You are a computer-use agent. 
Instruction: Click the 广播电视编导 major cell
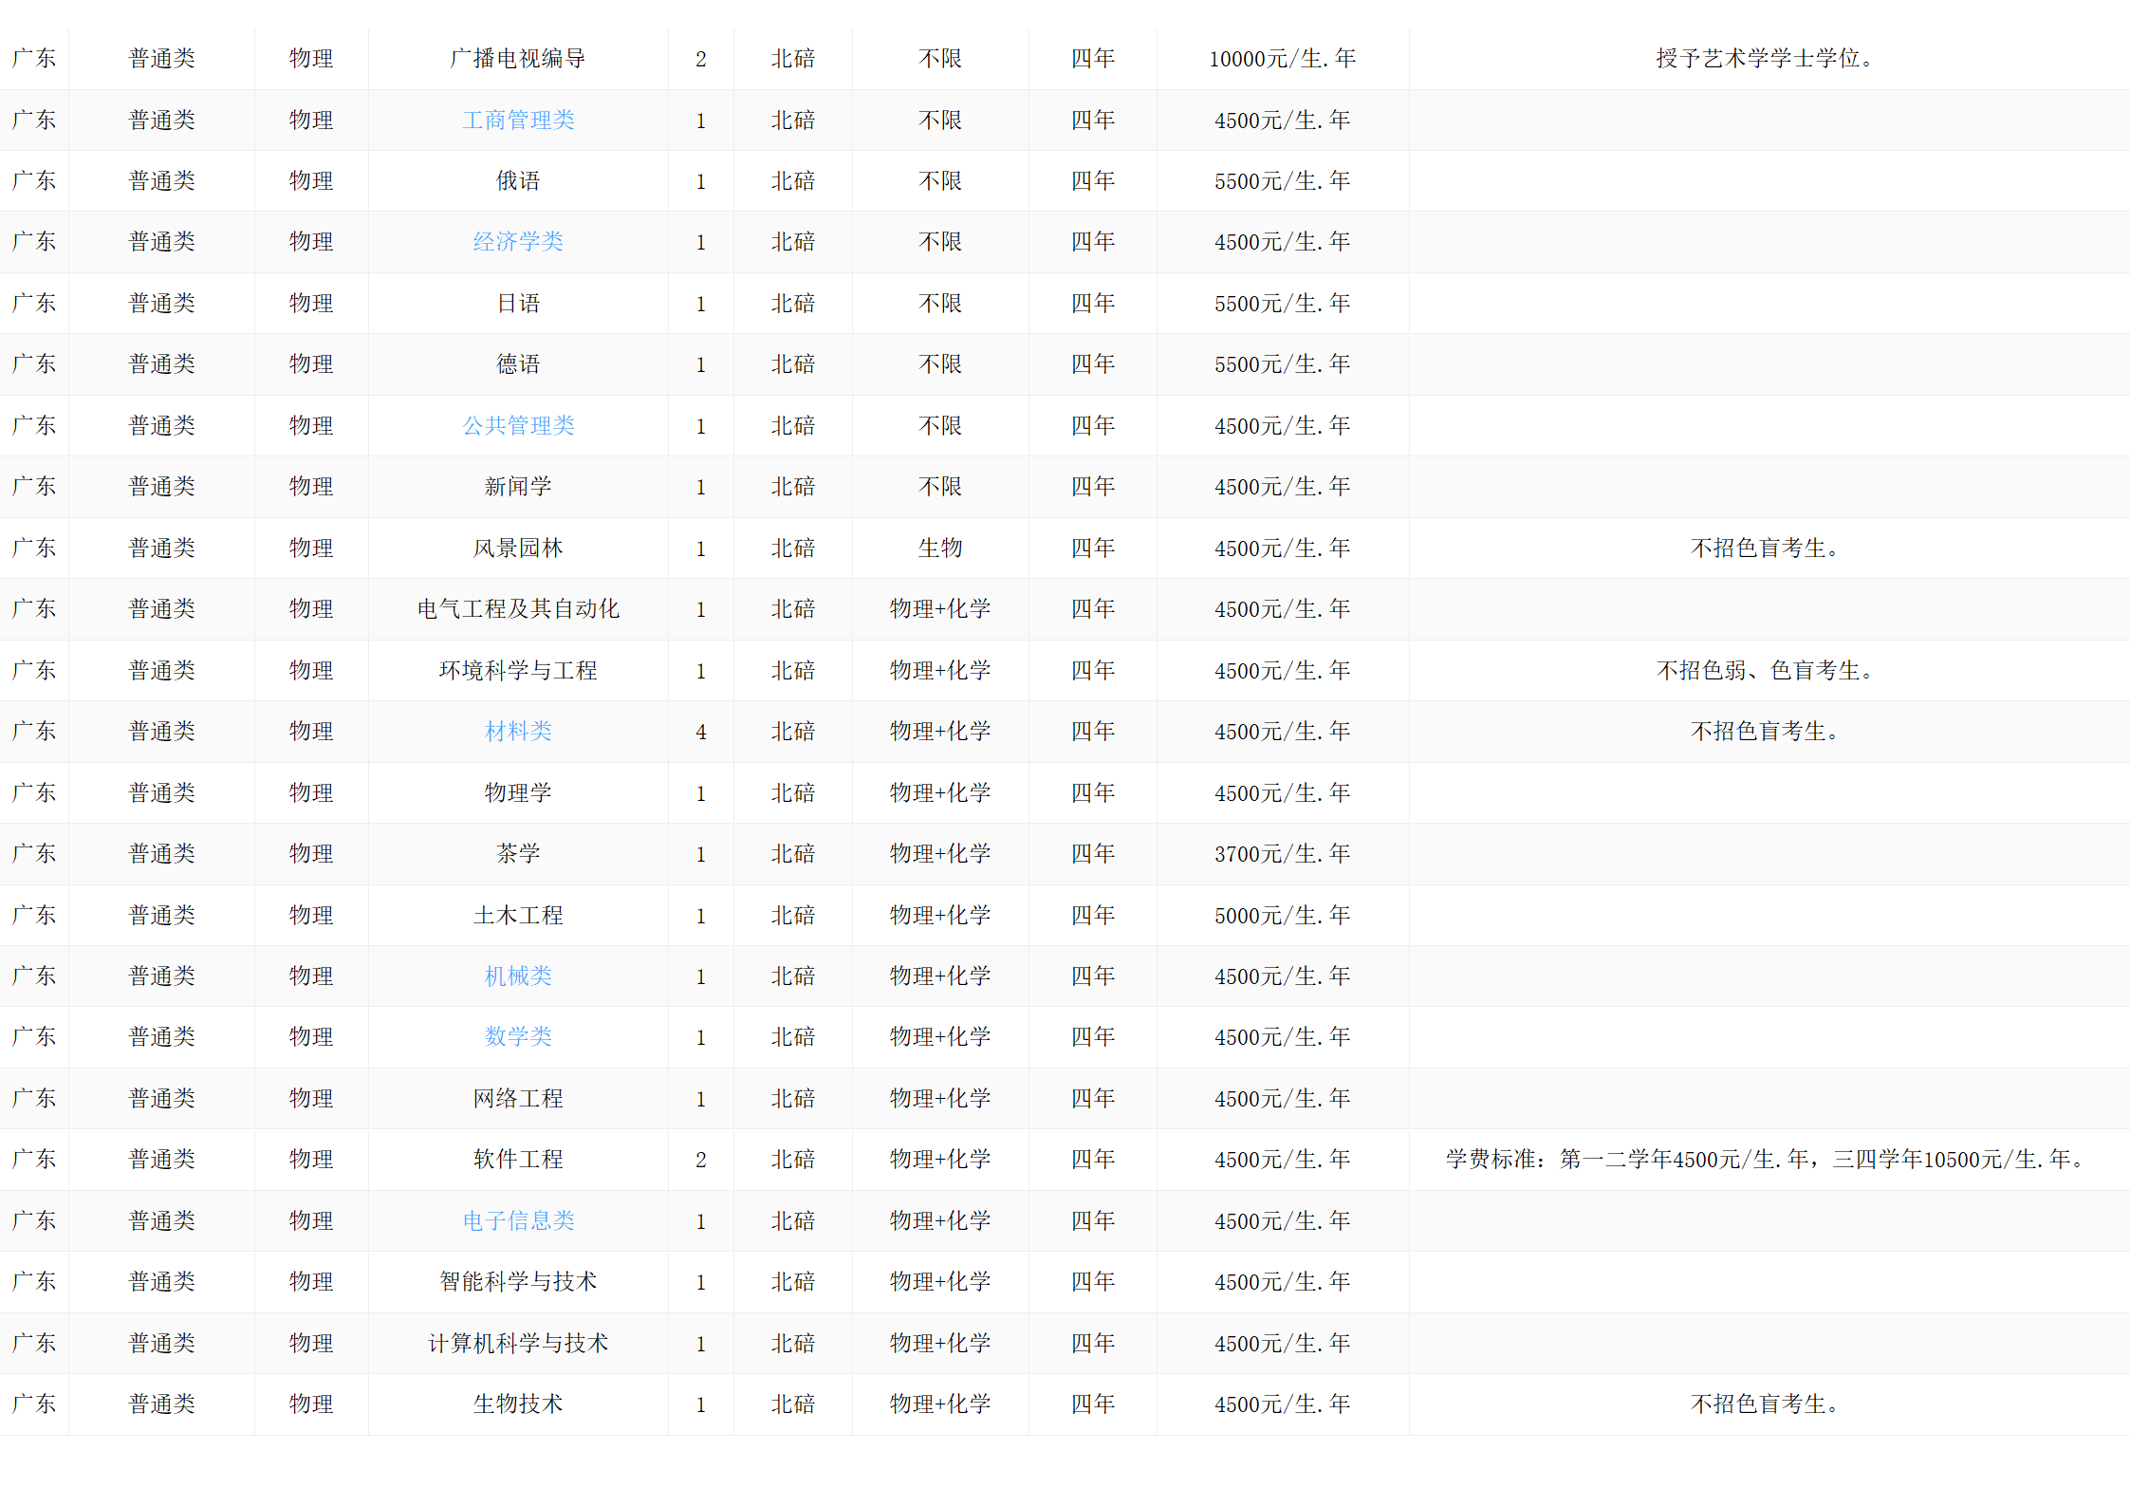point(518,59)
